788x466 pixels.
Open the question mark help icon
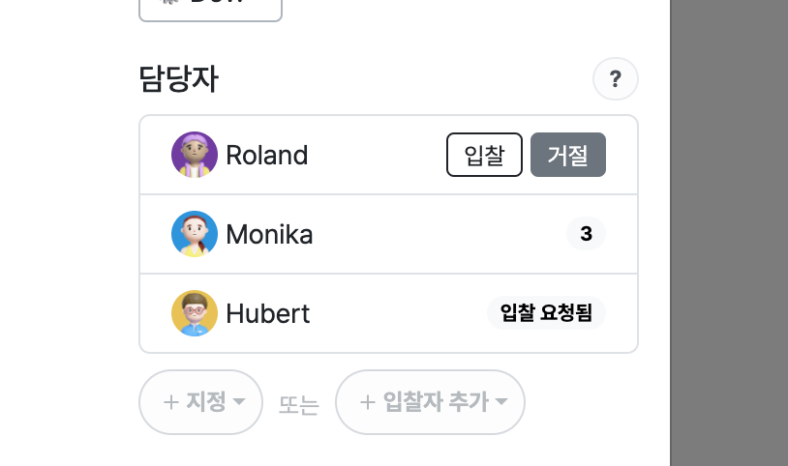click(x=616, y=79)
